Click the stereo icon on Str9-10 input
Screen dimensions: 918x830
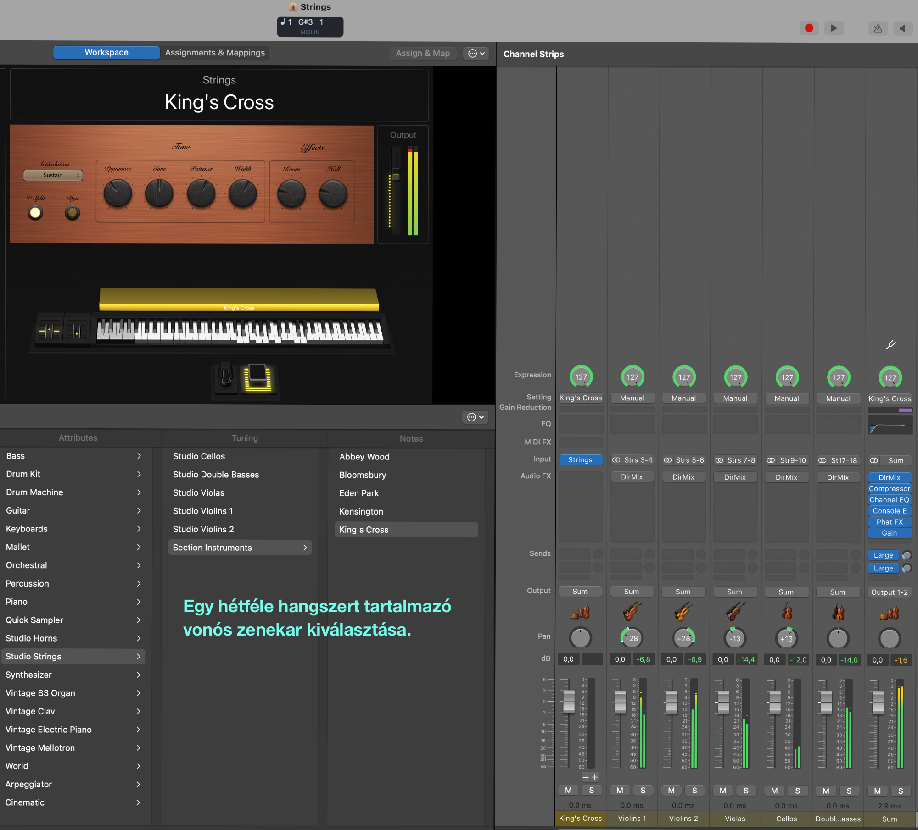(771, 460)
